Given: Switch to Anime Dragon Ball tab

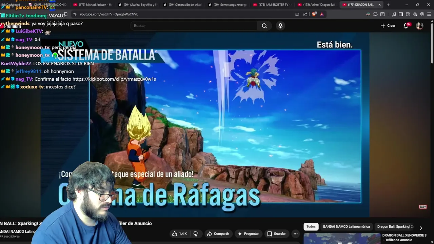Looking at the screenshot, I should click(x=317, y=5).
